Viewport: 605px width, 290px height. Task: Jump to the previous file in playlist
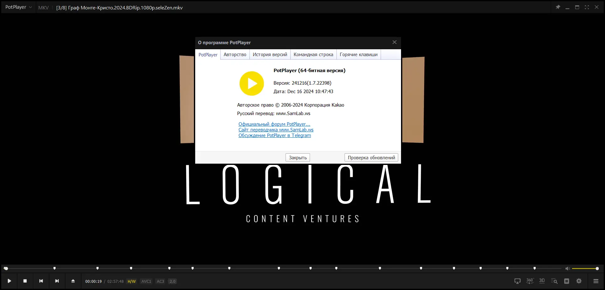[x=41, y=281]
